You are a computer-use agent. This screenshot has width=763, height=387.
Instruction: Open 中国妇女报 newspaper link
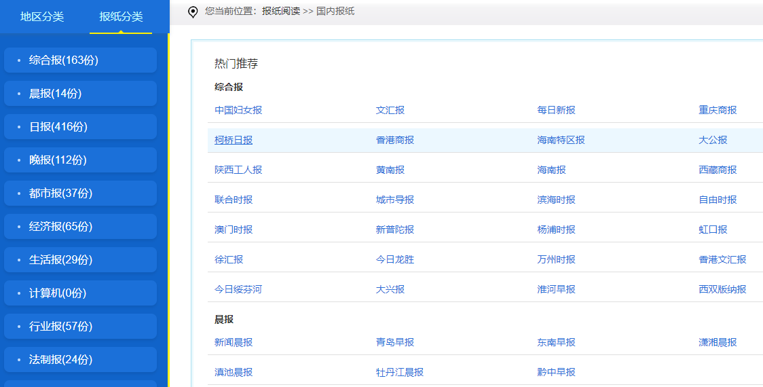[238, 110]
